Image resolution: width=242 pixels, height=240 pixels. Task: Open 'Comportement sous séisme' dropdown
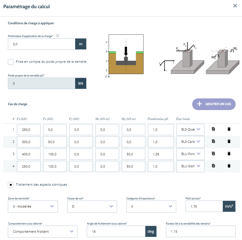coord(43,232)
